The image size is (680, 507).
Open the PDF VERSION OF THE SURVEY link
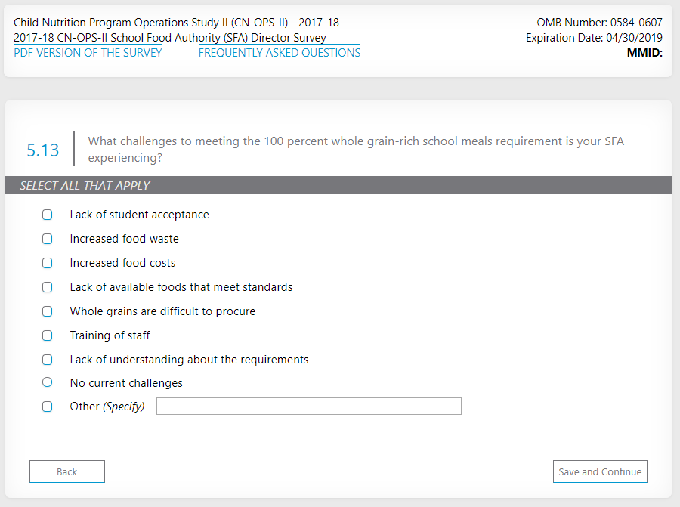pos(88,53)
